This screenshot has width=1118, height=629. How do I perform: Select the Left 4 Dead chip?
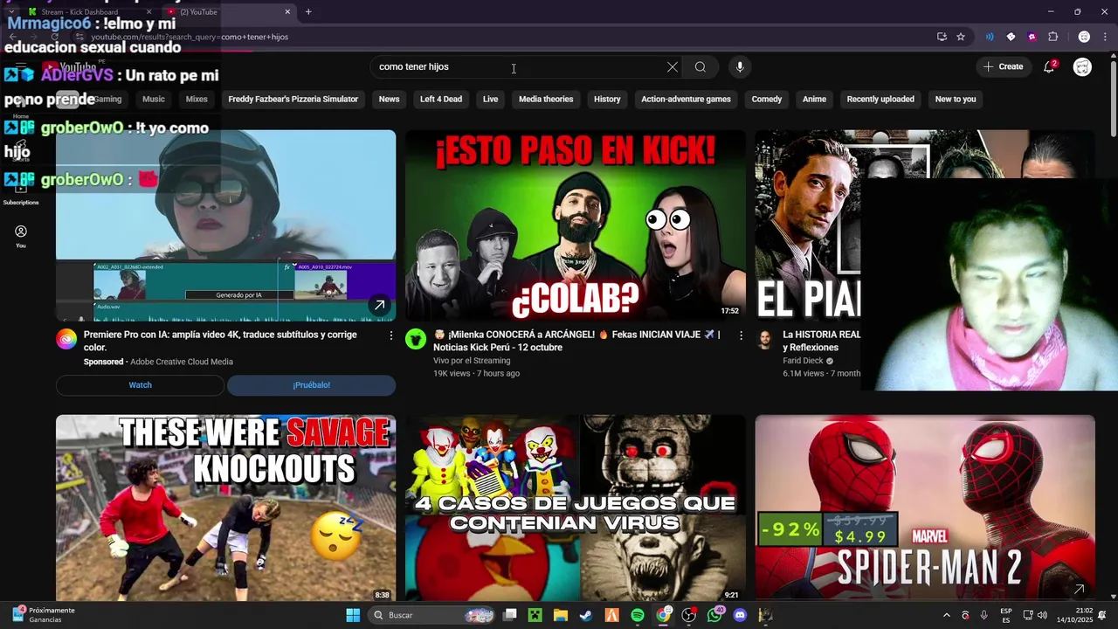(x=441, y=99)
